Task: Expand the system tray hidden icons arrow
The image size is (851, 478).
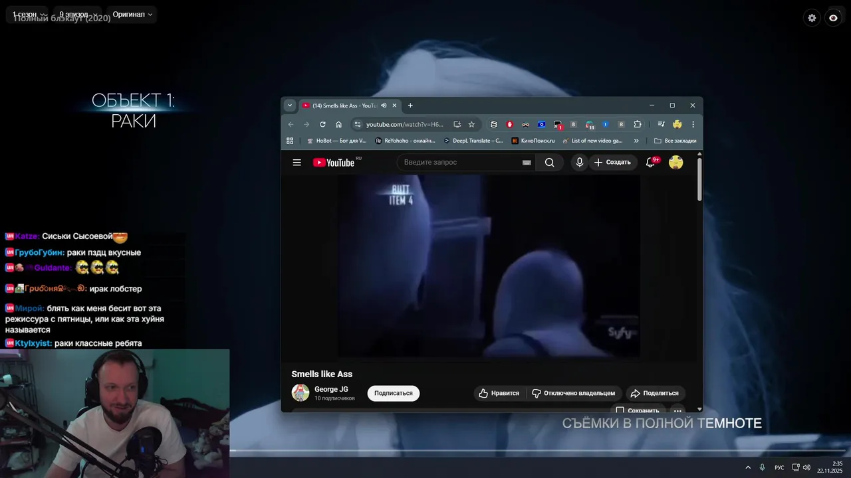Action: [748, 467]
